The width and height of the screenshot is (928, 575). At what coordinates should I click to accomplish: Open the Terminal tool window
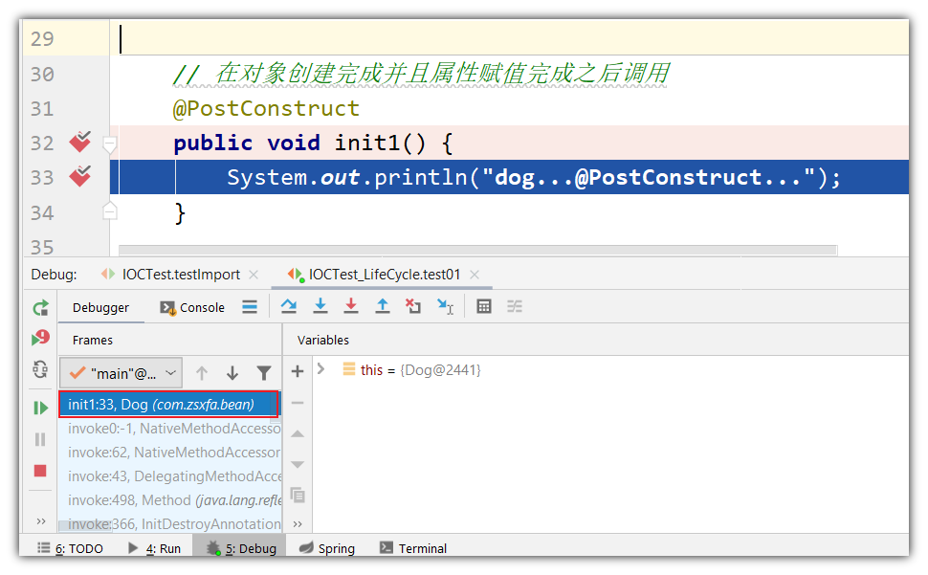(x=413, y=548)
